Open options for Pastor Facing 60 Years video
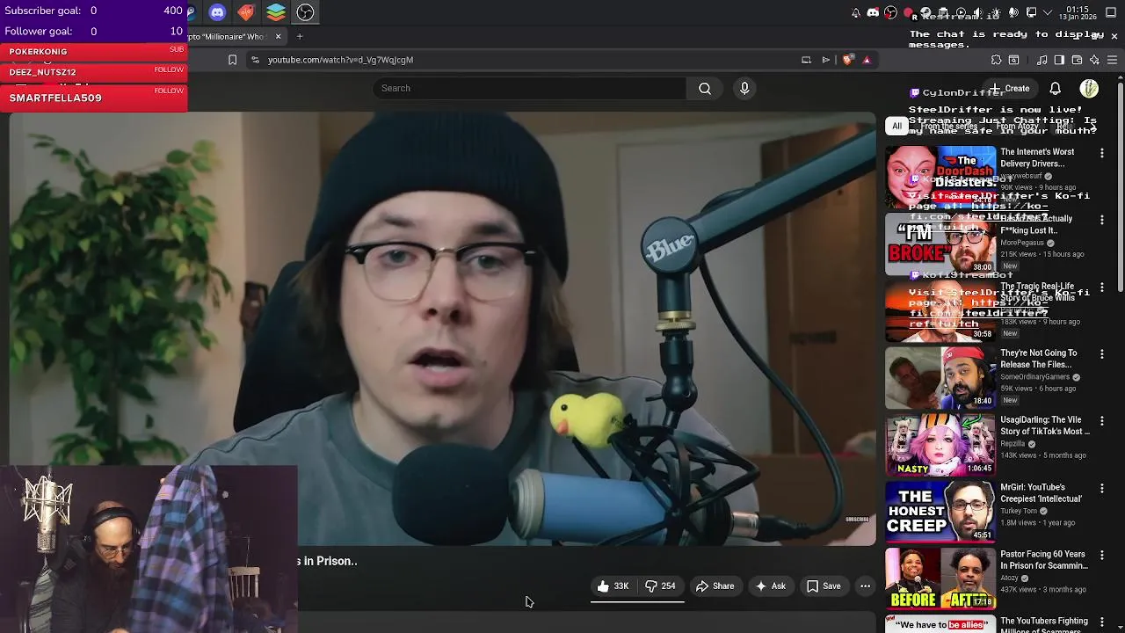This screenshot has width=1125, height=633. [1101, 555]
